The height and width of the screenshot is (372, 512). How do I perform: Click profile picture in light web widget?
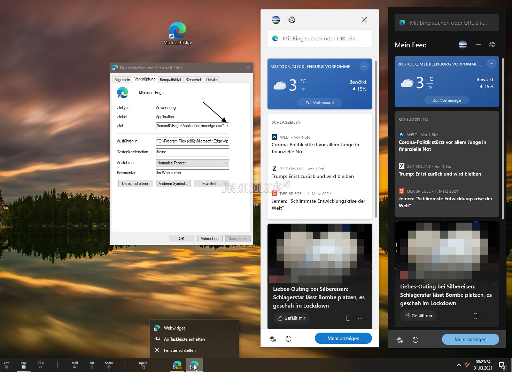pyautogui.click(x=276, y=20)
